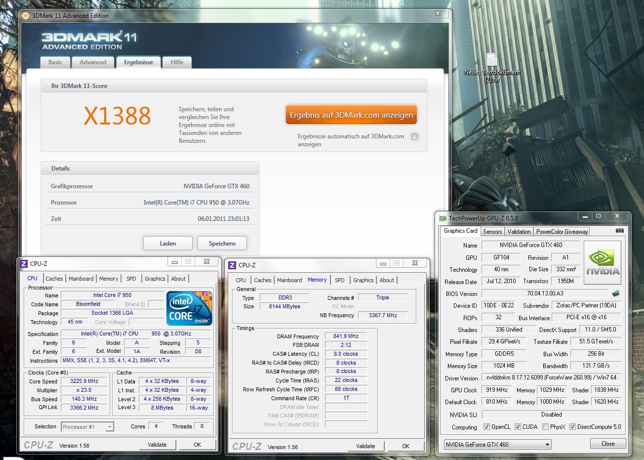Toggle the DirectCompute 5.0 checkbox
Image resolution: width=644 pixels, height=460 pixels.
[x=573, y=426]
